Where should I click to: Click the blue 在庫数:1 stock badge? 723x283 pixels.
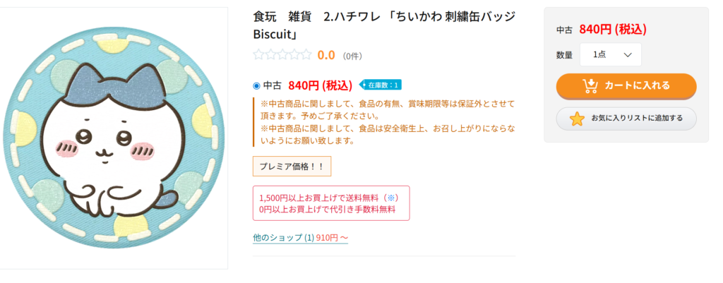pyautogui.click(x=381, y=85)
